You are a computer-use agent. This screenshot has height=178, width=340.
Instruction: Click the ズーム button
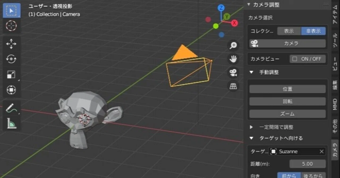point(287,114)
